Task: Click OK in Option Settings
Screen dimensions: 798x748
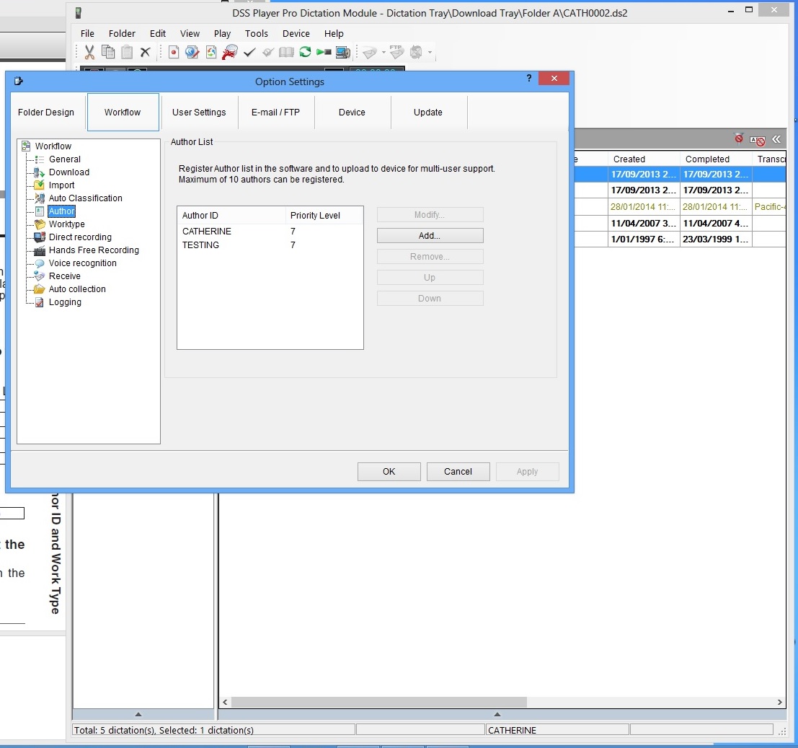Action: tap(389, 472)
